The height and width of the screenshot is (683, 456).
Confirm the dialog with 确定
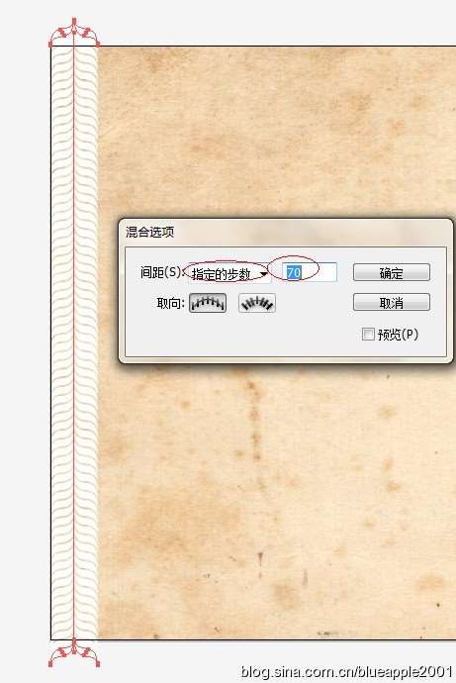coord(391,272)
